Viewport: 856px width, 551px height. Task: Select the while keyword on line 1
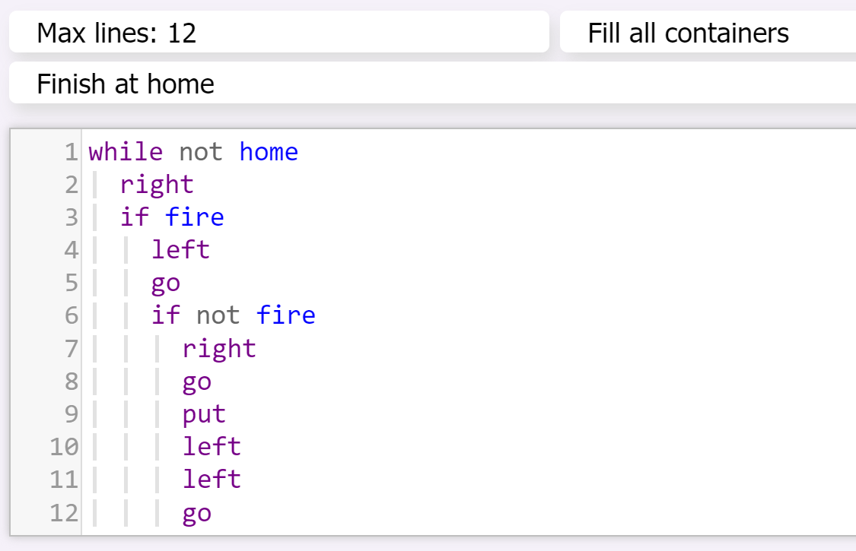125,151
